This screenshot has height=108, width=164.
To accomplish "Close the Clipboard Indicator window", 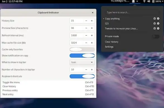I will point(93,13).
